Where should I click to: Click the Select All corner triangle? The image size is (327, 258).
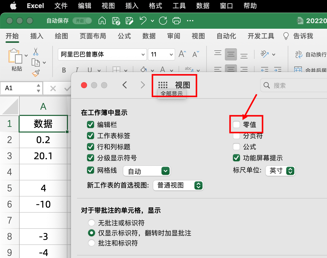(10, 106)
